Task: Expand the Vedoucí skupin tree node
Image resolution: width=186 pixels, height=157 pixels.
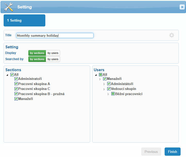Action: coord(104,89)
